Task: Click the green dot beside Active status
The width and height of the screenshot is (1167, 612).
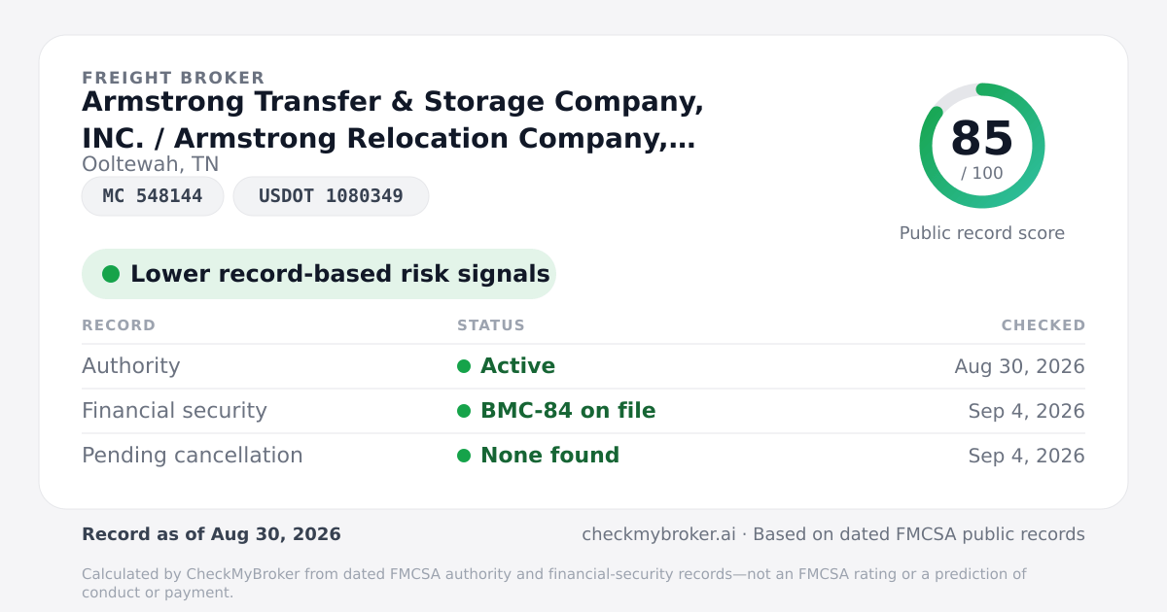Action: tap(464, 366)
